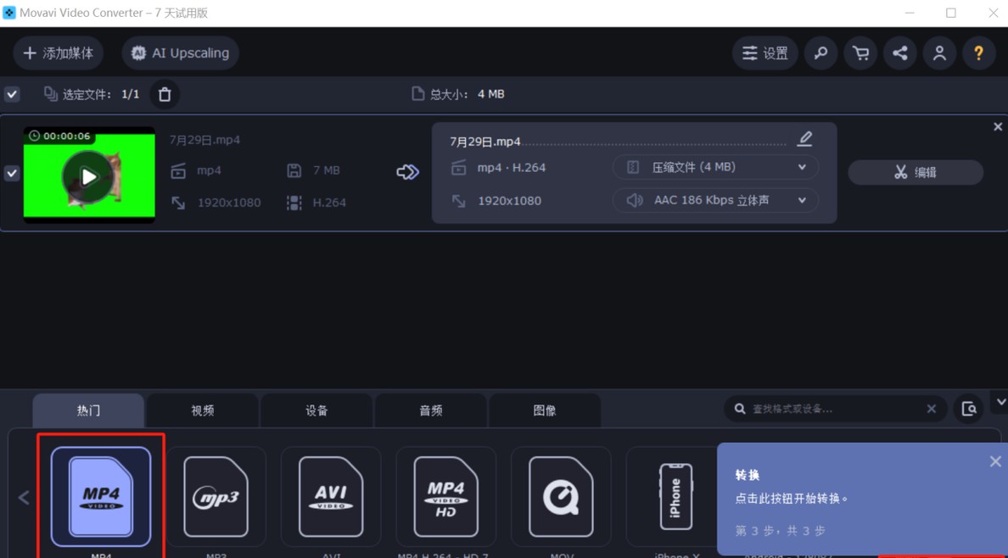This screenshot has width=1008, height=558.
Task: Click the 添加媒体 button
Action: 59,53
